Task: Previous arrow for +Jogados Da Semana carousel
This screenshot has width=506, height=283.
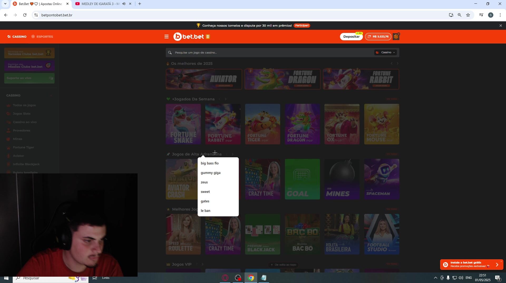Action: tap(220, 99)
